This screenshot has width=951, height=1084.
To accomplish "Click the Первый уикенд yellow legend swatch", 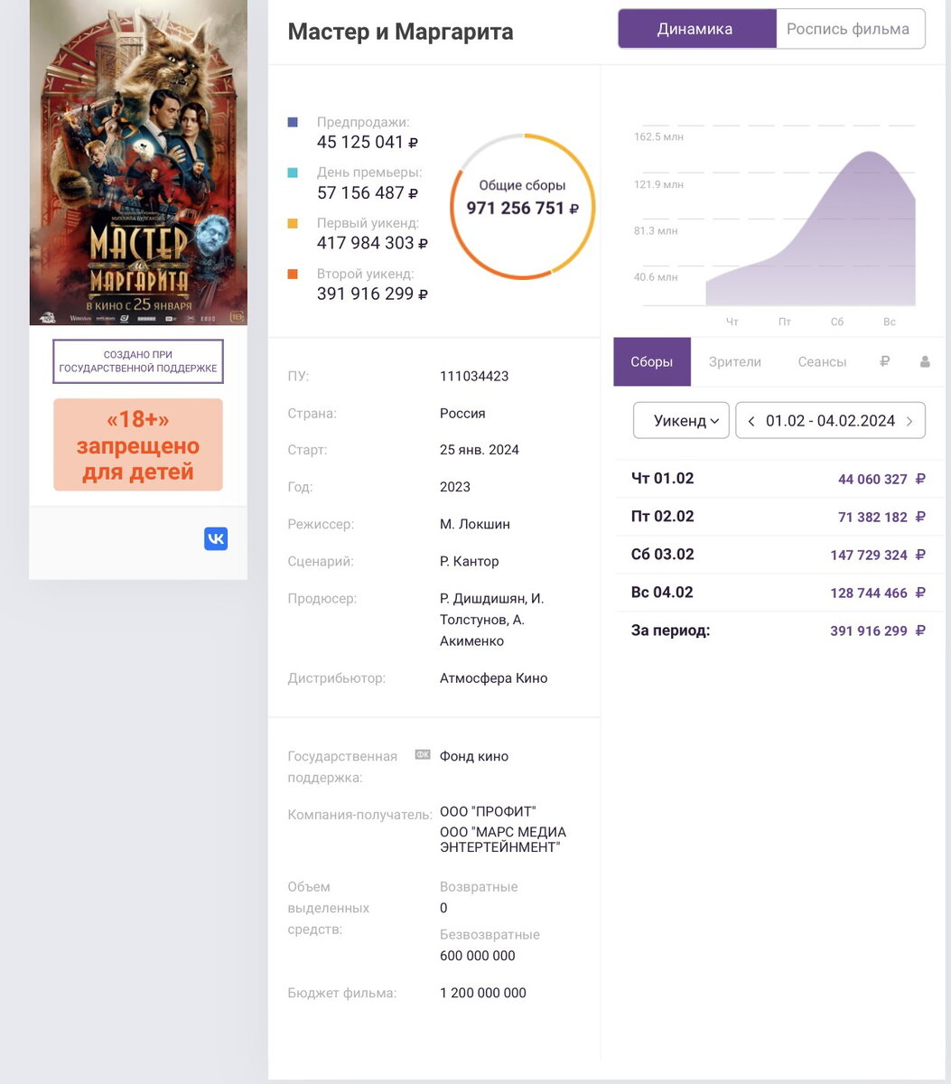I will [x=293, y=223].
